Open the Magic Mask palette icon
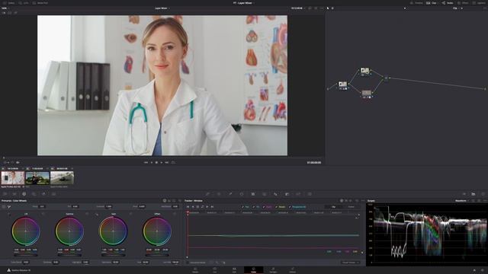This screenshot has height=274, width=488. pos(265,194)
